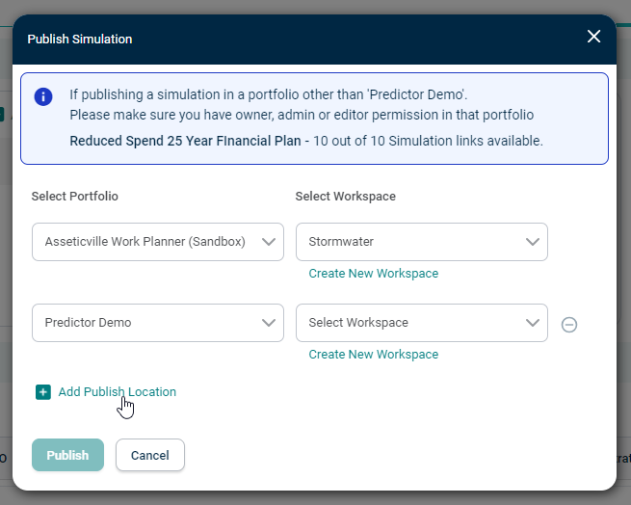Click chevron arrow beside Predictor Demo

tap(269, 323)
